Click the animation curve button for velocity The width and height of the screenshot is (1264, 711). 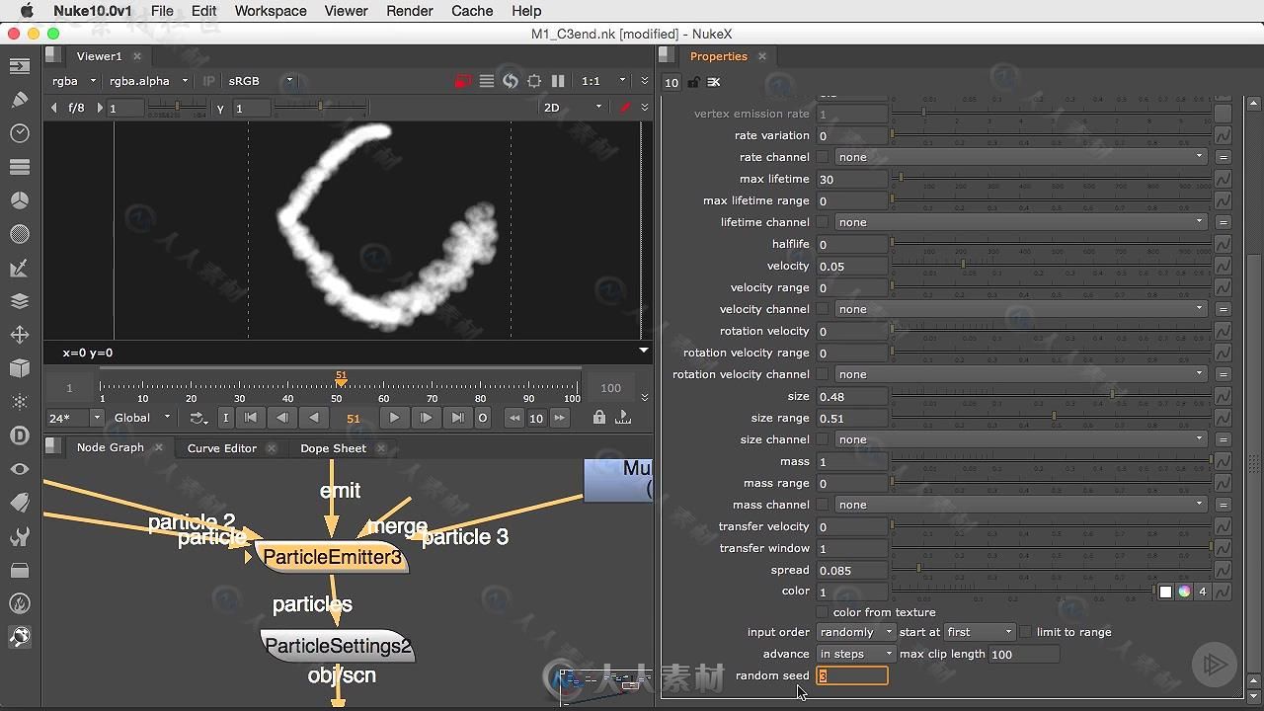1223,266
